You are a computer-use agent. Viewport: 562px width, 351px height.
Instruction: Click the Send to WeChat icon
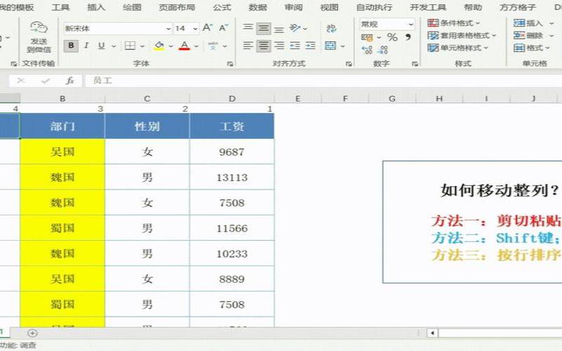(39, 37)
